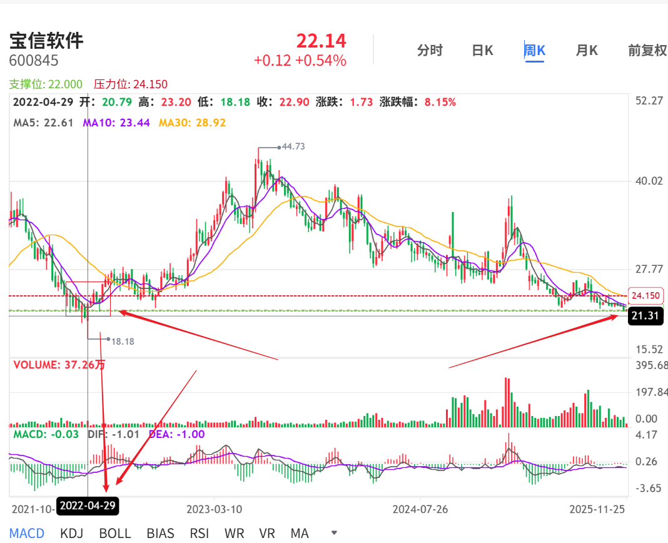Click the current price 22.14
Viewport: 668px width, 543px height.
[321, 41]
